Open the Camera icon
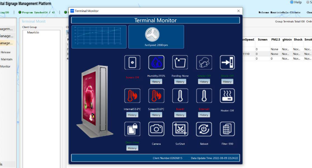312x168 pixels. pos(156,129)
